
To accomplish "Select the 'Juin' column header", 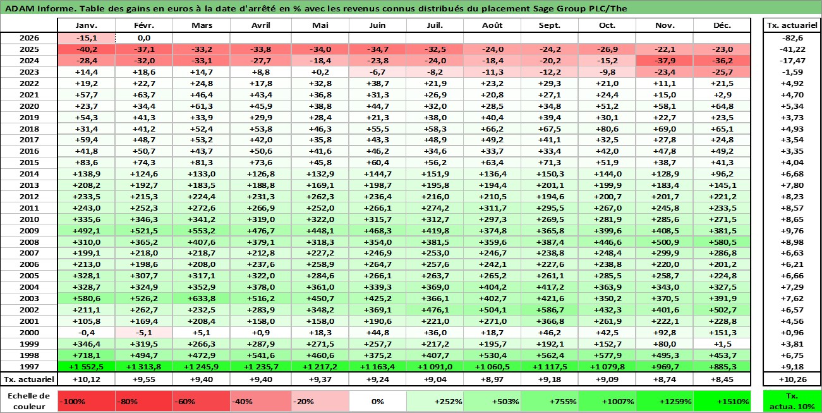I will pyautogui.click(x=377, y=25).
